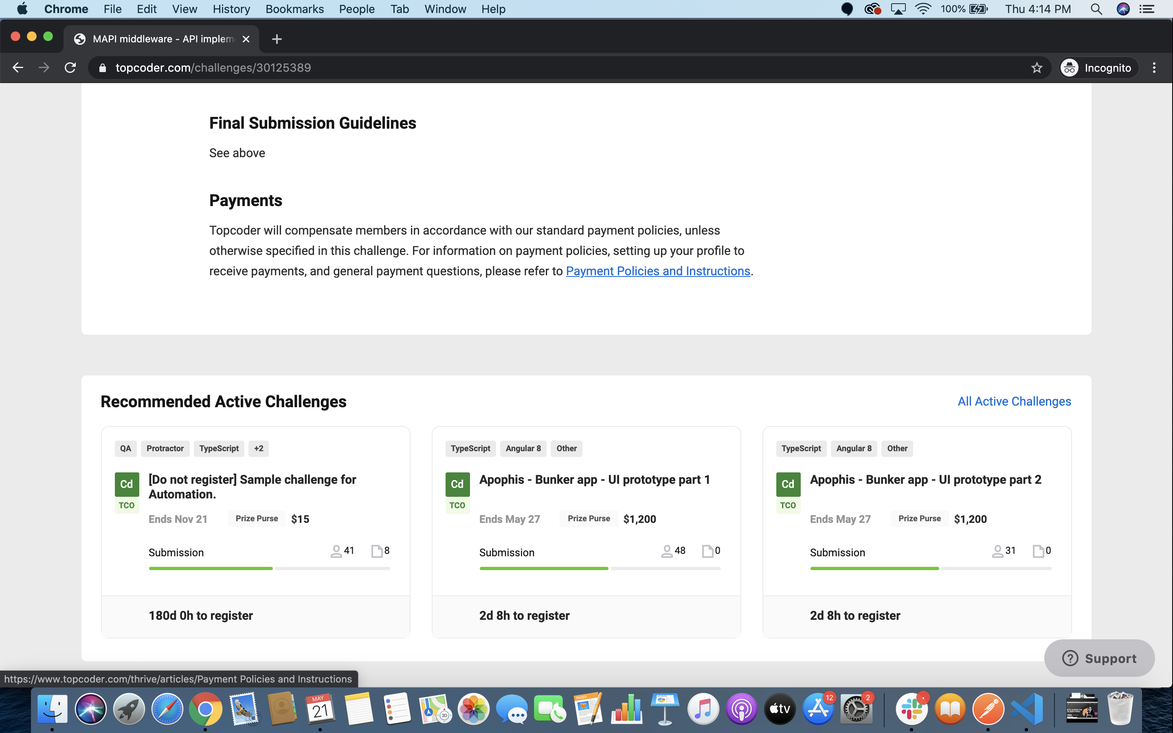Open Calendar from the Dock
Image resolution: width=1173 pixels, height=733 pixels.
(320, 709)
